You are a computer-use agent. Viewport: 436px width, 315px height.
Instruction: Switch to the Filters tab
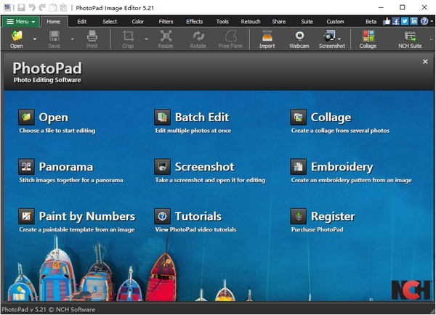(x=166, y=22)
